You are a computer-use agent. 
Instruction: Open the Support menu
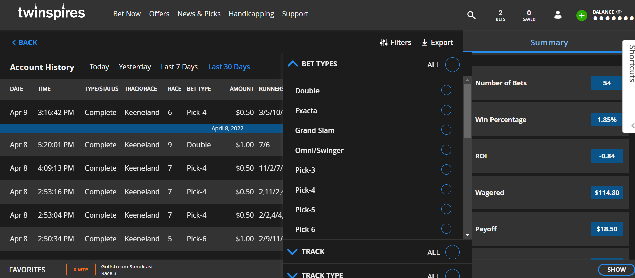tap(295, 14)
